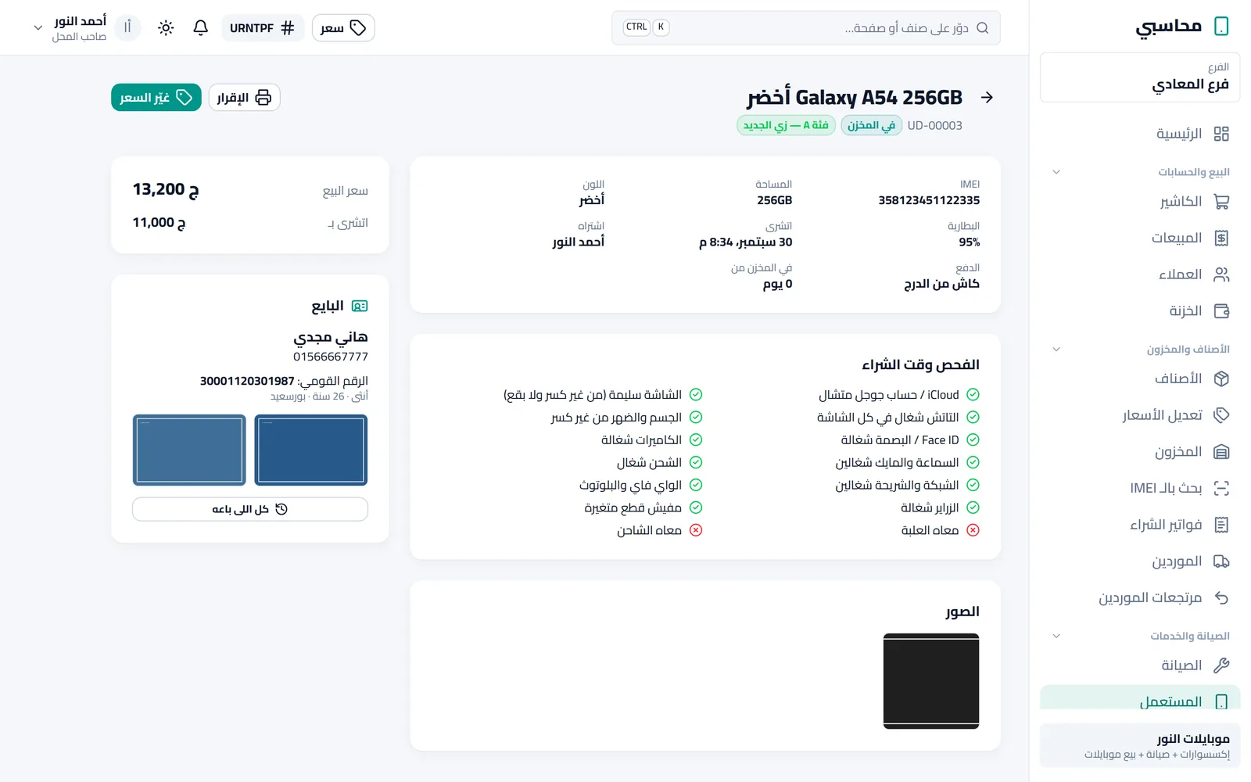Open notifications bell
Screen dimensions: 1251x782
201,28
